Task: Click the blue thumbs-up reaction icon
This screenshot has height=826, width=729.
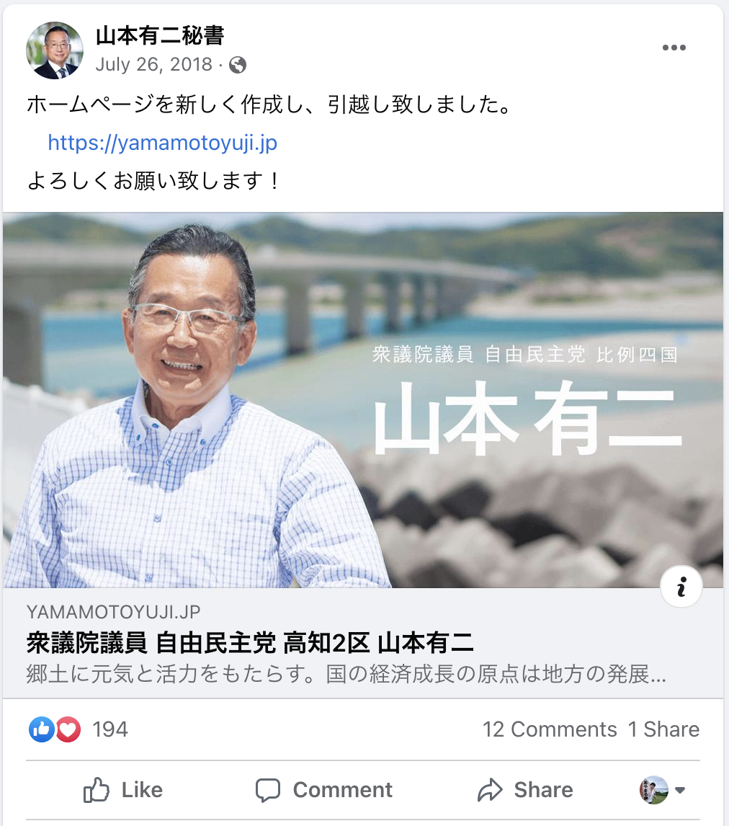Action: tap(42, 729)
